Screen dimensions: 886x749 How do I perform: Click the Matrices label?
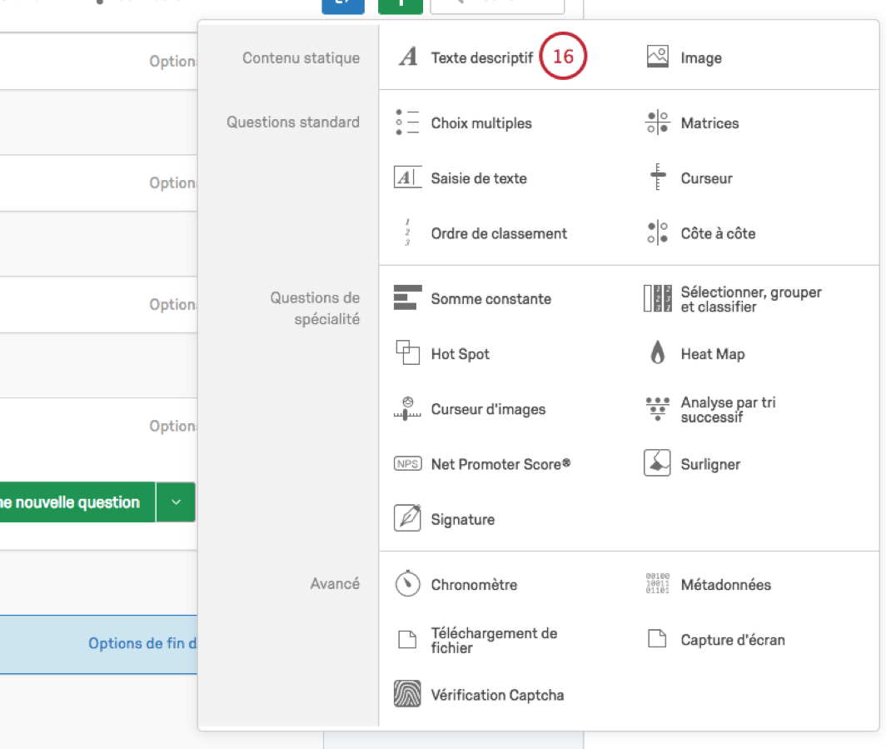[x=709, y=123]
